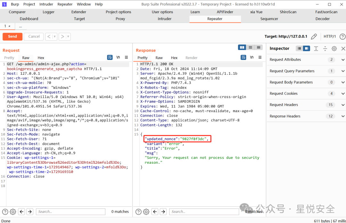Go forward to next request in history

(x=62, y=37)
